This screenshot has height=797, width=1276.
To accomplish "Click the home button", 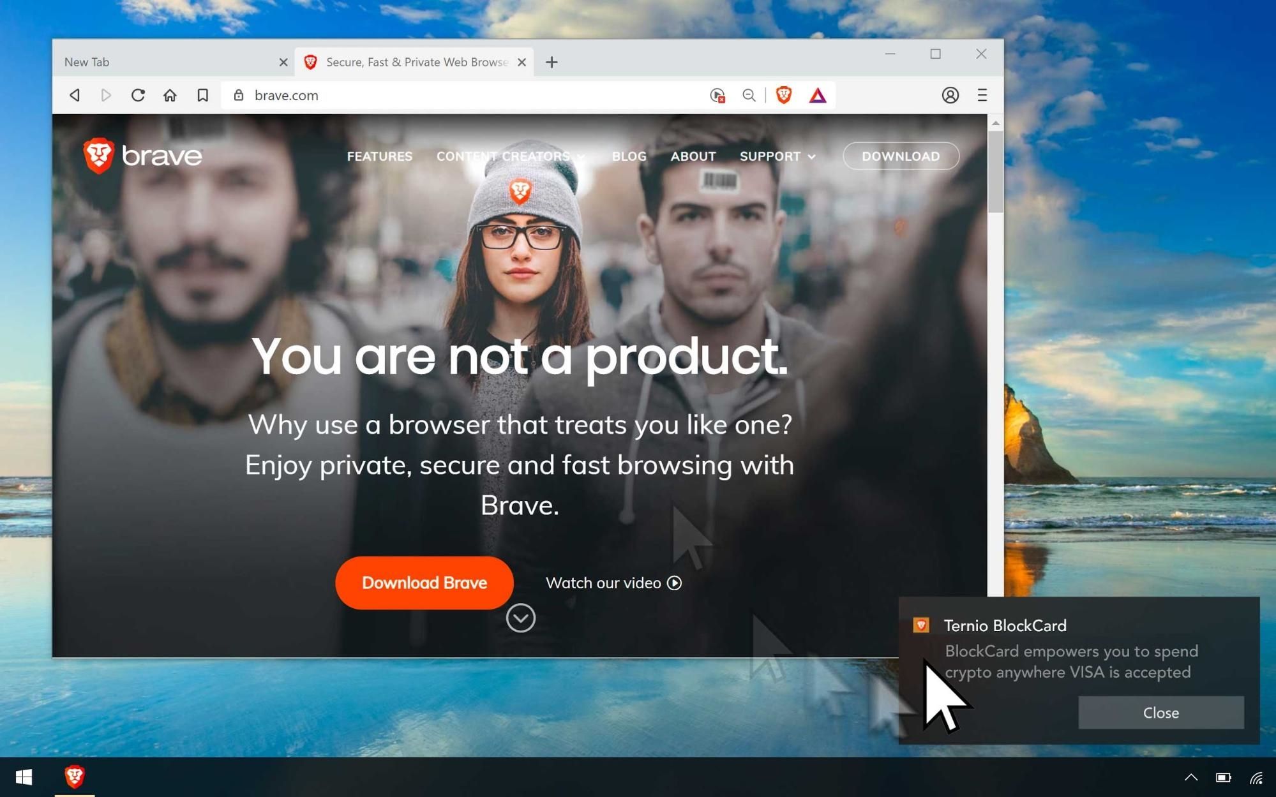I will [x=170, y=95].
